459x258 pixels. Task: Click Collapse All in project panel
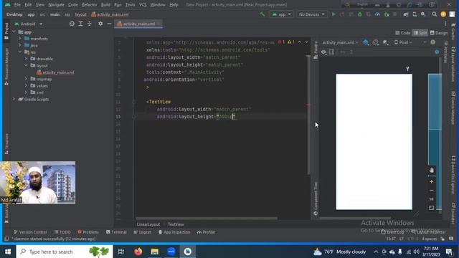tap(90, 24)
